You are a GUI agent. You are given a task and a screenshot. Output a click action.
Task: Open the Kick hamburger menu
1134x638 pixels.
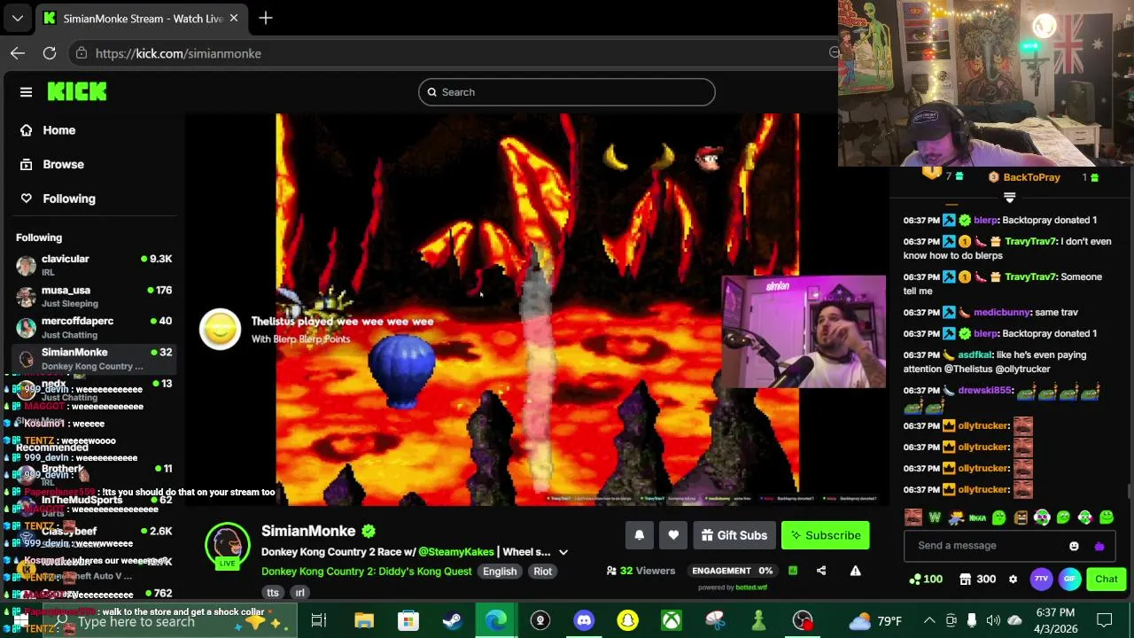coord(26,92)
